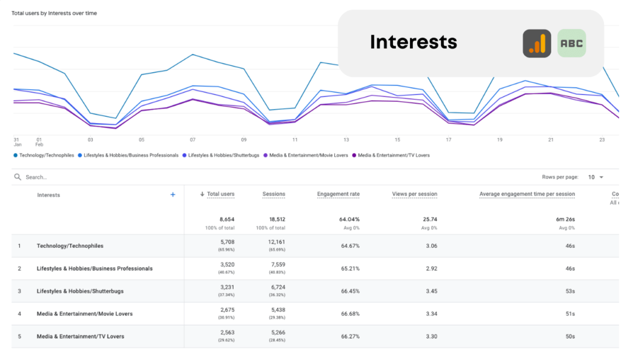Image resolution: width=621 pixels, height=349 pixels.
Task: Sort by Sessions column header
Action: pos(274,194)
